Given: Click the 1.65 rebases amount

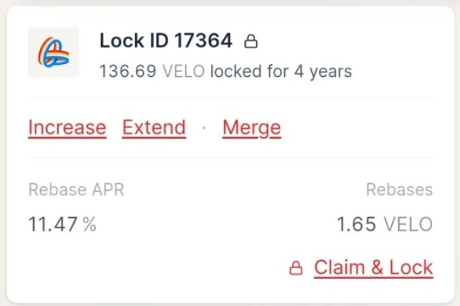Looking at the screenshot, I should pos(356,225).
